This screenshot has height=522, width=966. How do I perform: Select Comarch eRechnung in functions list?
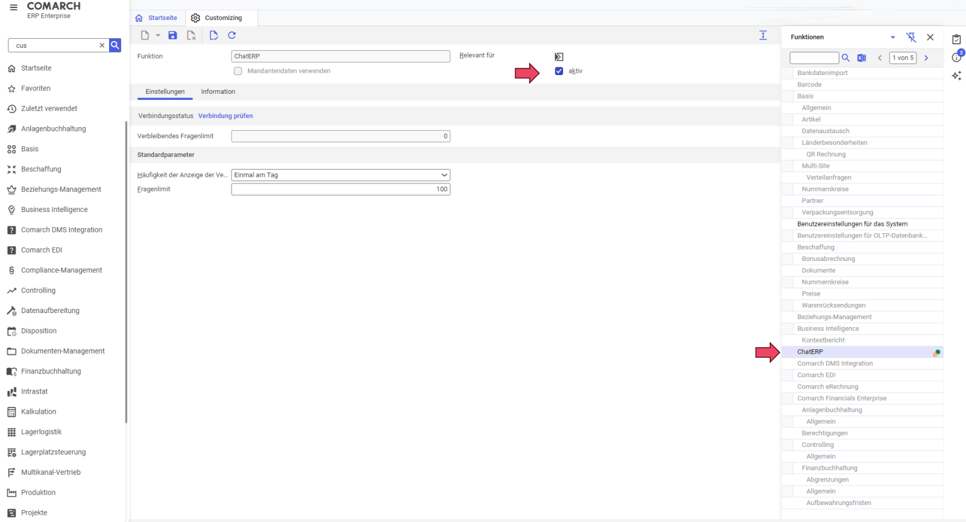point(827,387)
